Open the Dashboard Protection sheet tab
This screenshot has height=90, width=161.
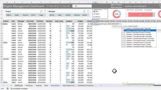pos(86,85)
